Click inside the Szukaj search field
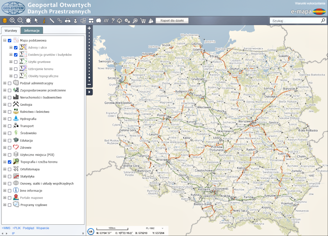The height and width of the screenshot is (236, 328). tap(295, 21)
